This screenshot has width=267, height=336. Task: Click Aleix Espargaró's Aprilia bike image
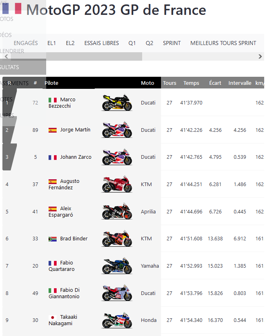117,212
